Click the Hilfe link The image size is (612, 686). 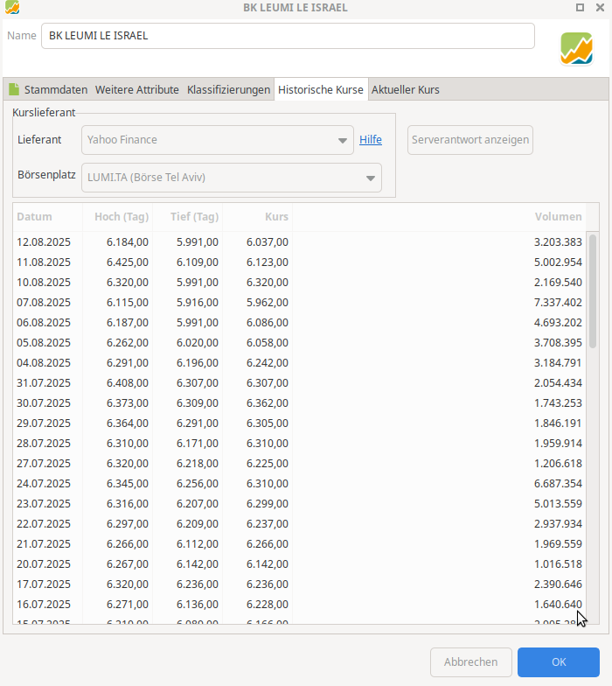click(371, 140)
